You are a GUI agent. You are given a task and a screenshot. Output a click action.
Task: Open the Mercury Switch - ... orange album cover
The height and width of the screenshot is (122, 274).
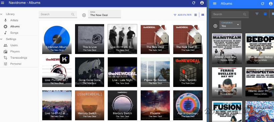(90, 105)
